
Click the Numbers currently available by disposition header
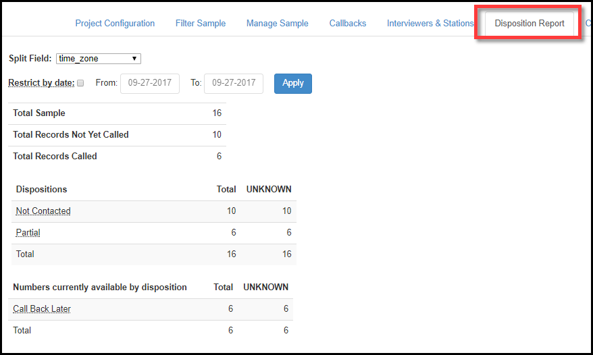[x=100, y=288]
